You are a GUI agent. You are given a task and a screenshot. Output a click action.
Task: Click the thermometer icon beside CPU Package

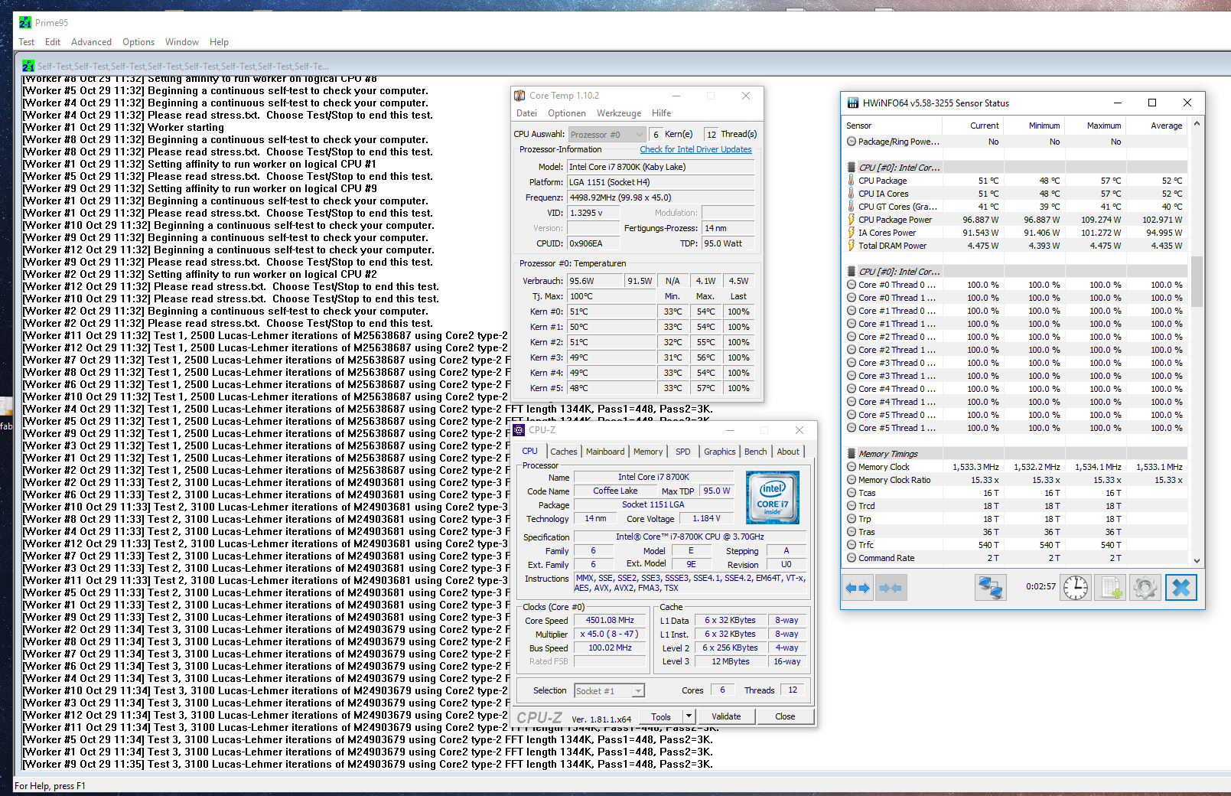(851, 181)
